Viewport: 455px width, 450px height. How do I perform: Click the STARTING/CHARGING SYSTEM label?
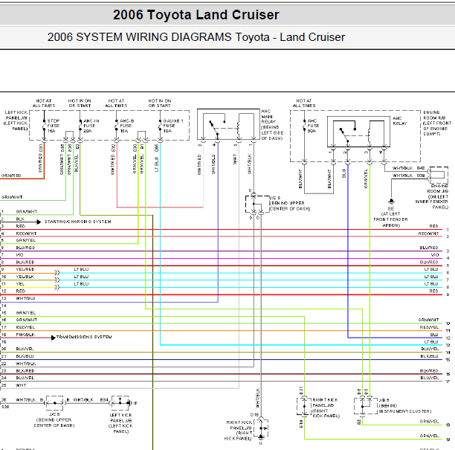(x=78, y=222)
